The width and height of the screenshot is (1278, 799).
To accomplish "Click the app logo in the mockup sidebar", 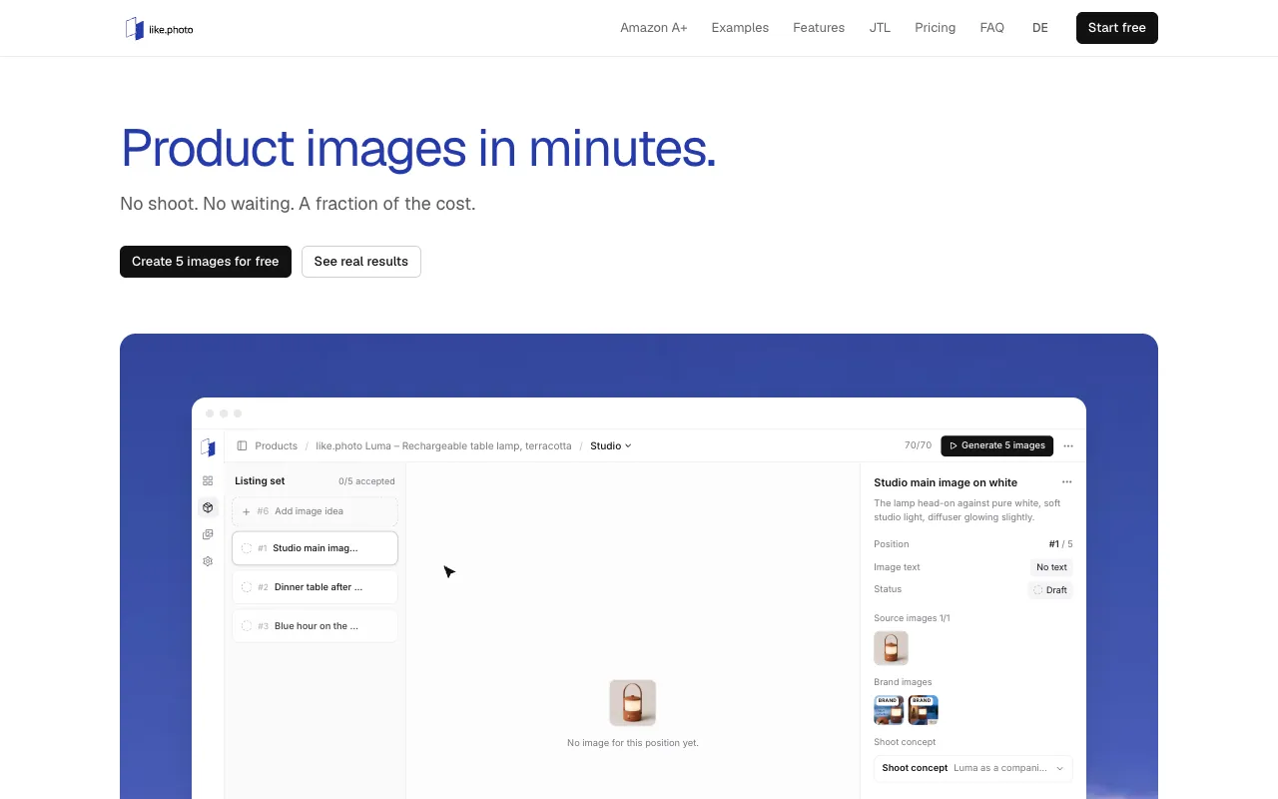I will (x=208, y=446).
